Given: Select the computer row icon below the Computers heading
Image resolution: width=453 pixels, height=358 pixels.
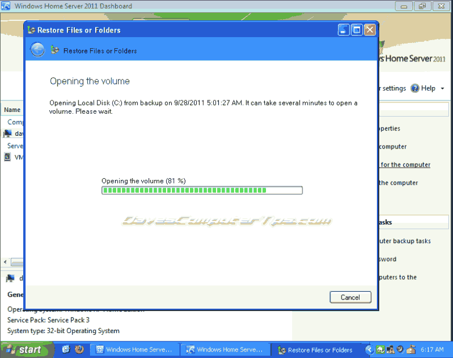Looking at the screenshot, I should point(8,133).
